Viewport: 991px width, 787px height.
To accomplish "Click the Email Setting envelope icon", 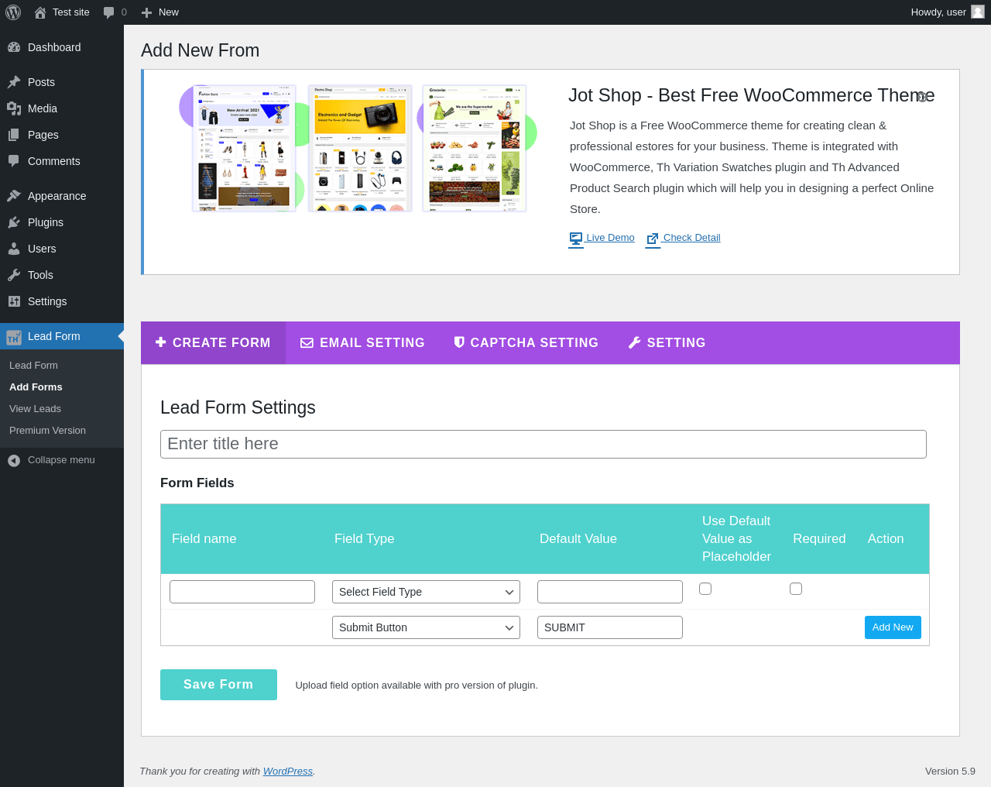I will coord(307,342).
